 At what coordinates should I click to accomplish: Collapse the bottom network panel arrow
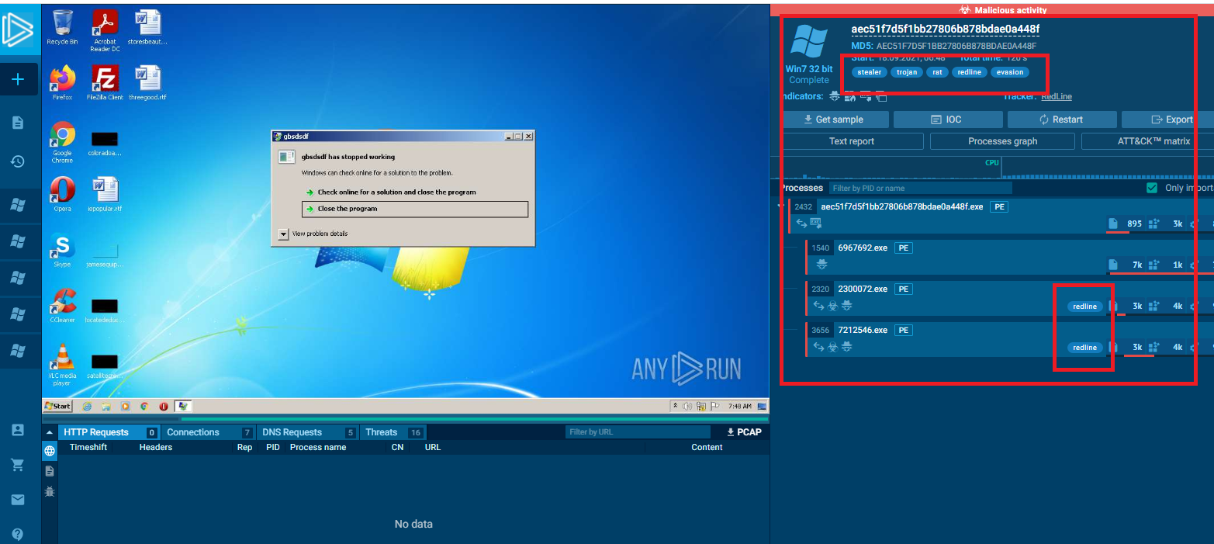click(x=50, y=432)
